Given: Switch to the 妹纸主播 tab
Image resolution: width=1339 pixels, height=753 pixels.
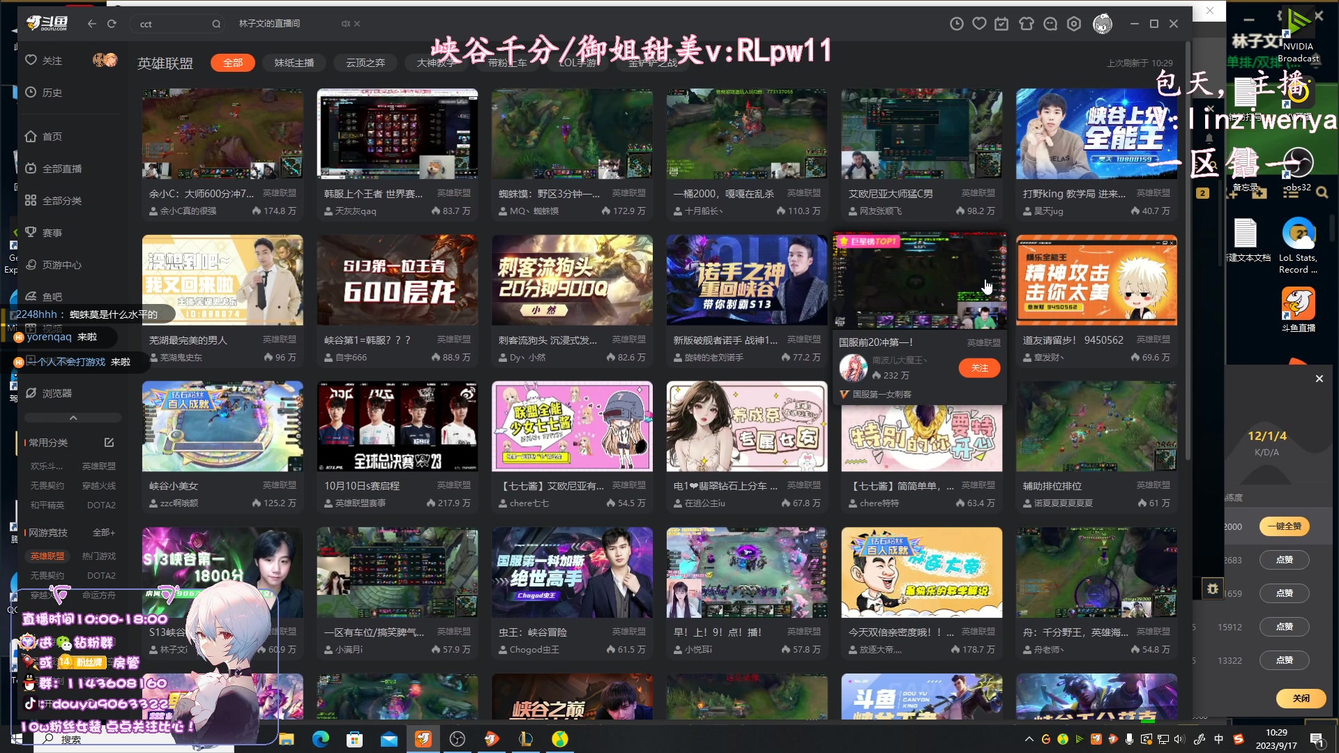Looking at the screenshot, I should (x=294, y=62).
